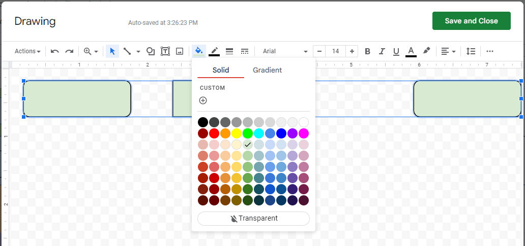Open the Border color pencil icon
Viewport: 525px width, 246px height.
pyautogui.click(x=214, y=51)
